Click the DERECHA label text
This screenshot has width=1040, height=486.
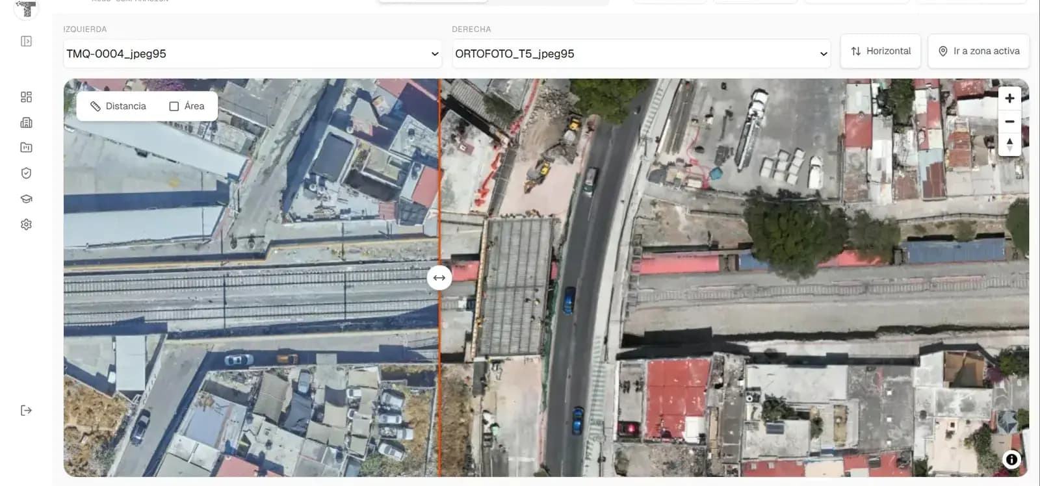click(x=471, y=29)
